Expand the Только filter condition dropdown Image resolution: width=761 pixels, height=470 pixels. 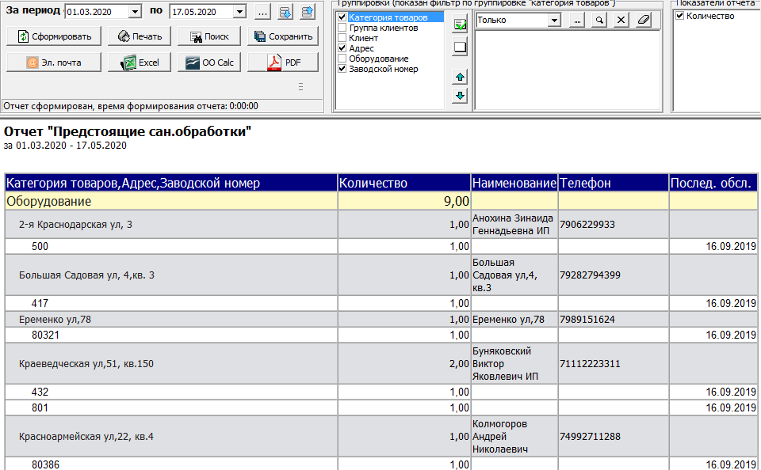(555, 21)
